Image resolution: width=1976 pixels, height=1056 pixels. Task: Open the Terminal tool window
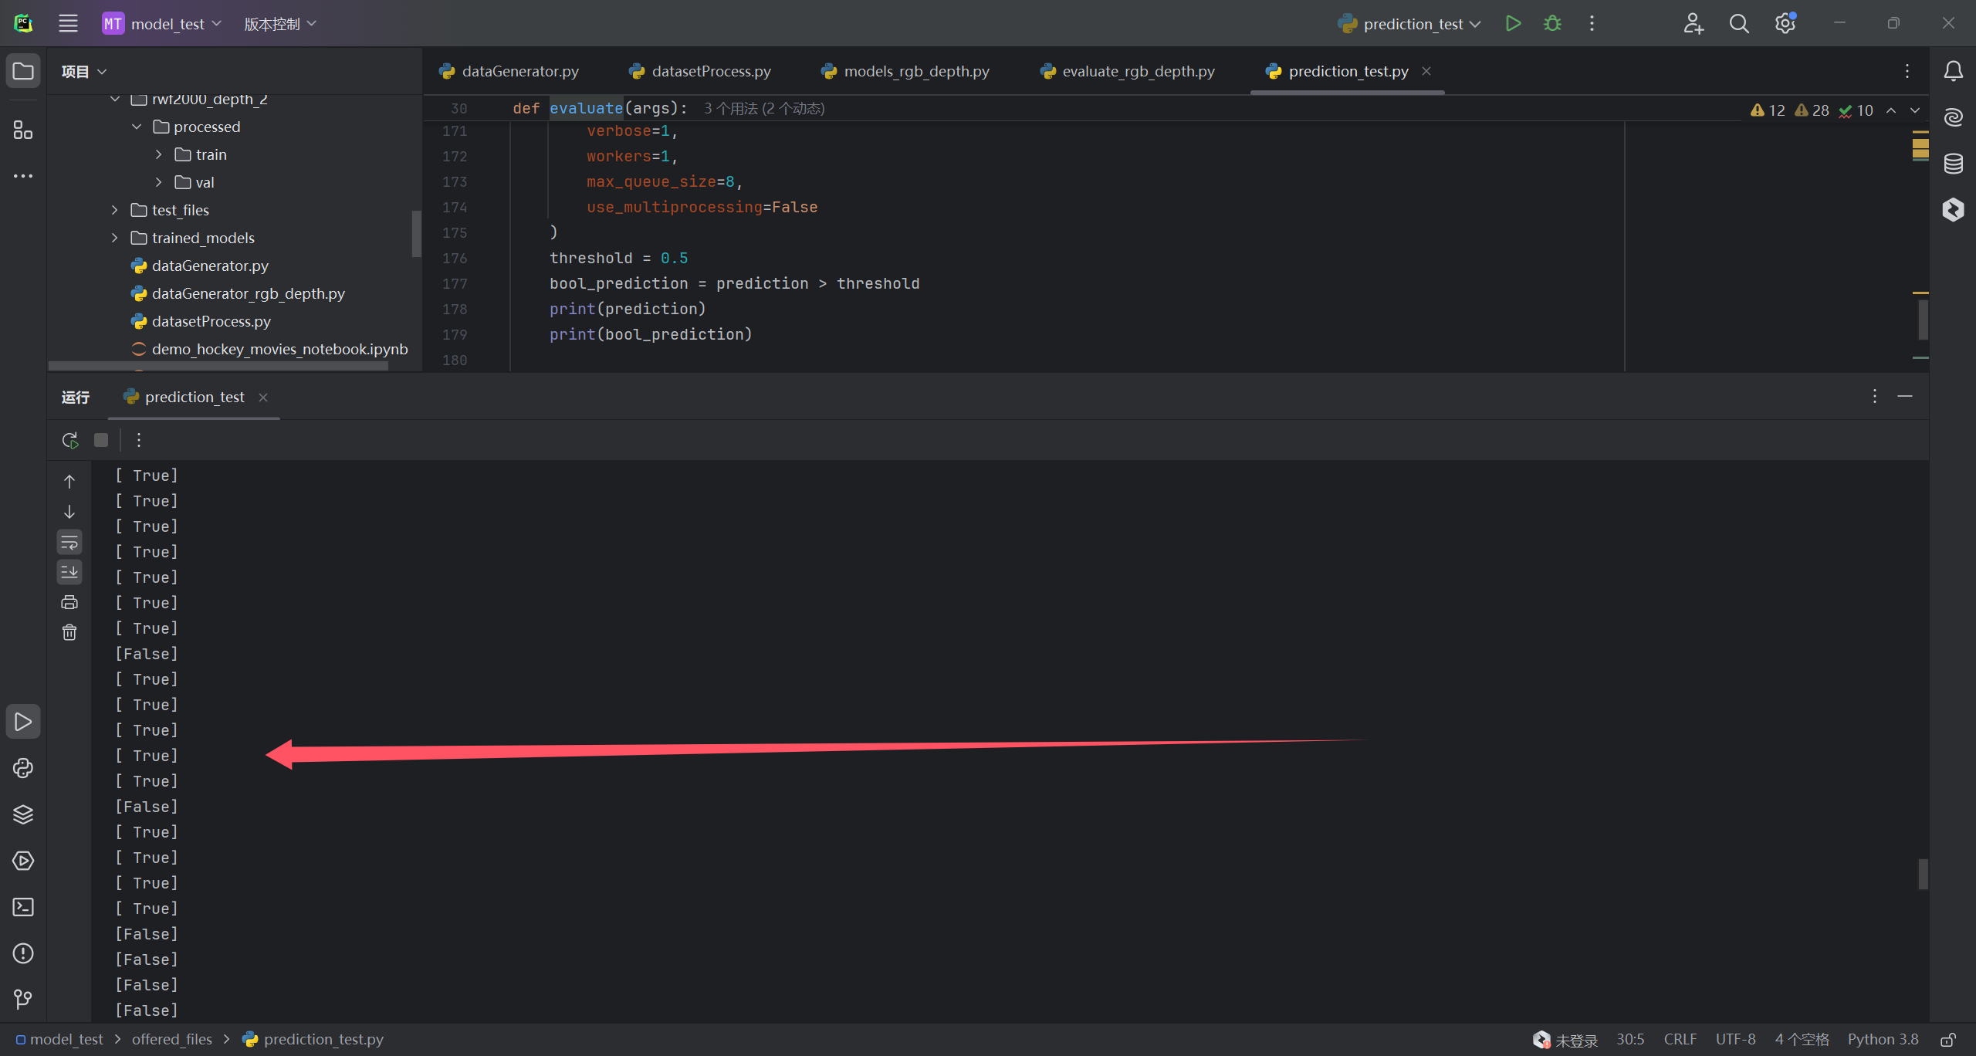click(23, 907)
